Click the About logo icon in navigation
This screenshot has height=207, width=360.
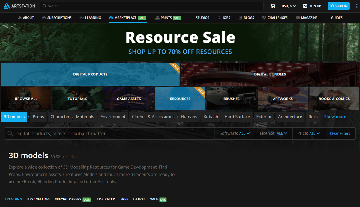pos(20,18)
